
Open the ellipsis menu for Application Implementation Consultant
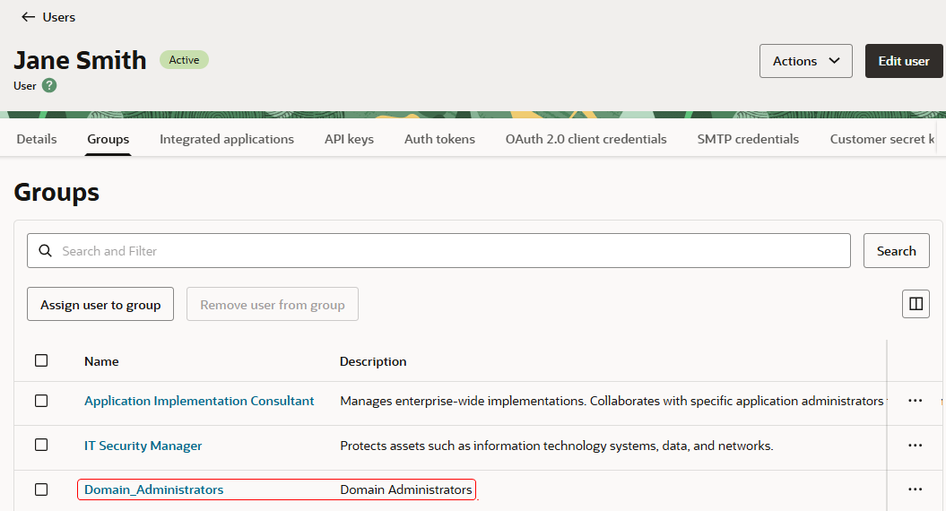click(x=915, y=401)
